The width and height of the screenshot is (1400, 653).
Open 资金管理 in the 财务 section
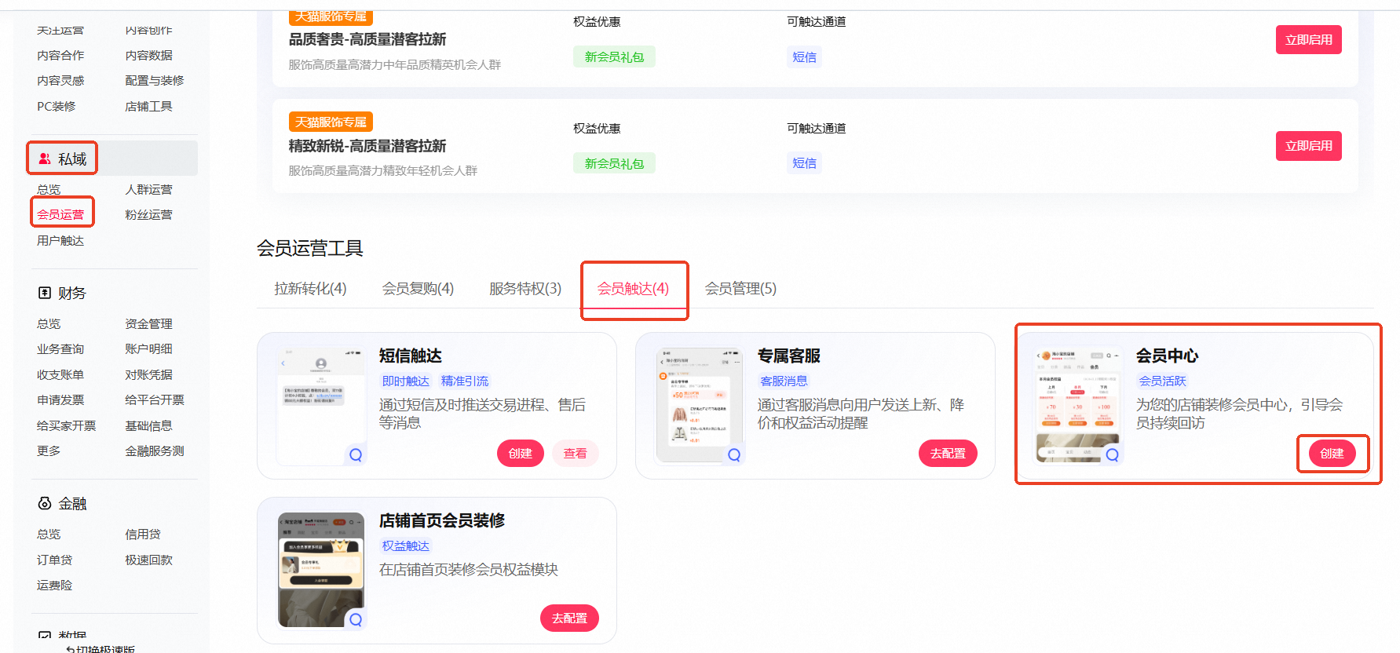[x=148, y=323]
